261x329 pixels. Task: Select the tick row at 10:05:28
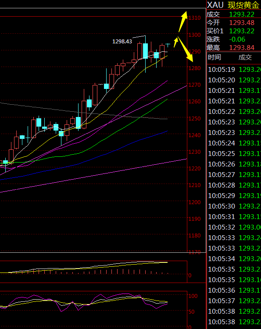click(x=234, y=185)
